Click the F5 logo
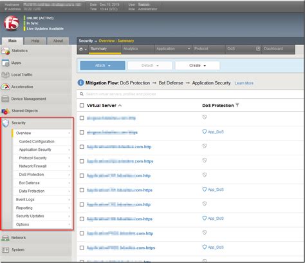The height and width of the screenshot is (263, 305). [x=12, y=23]
